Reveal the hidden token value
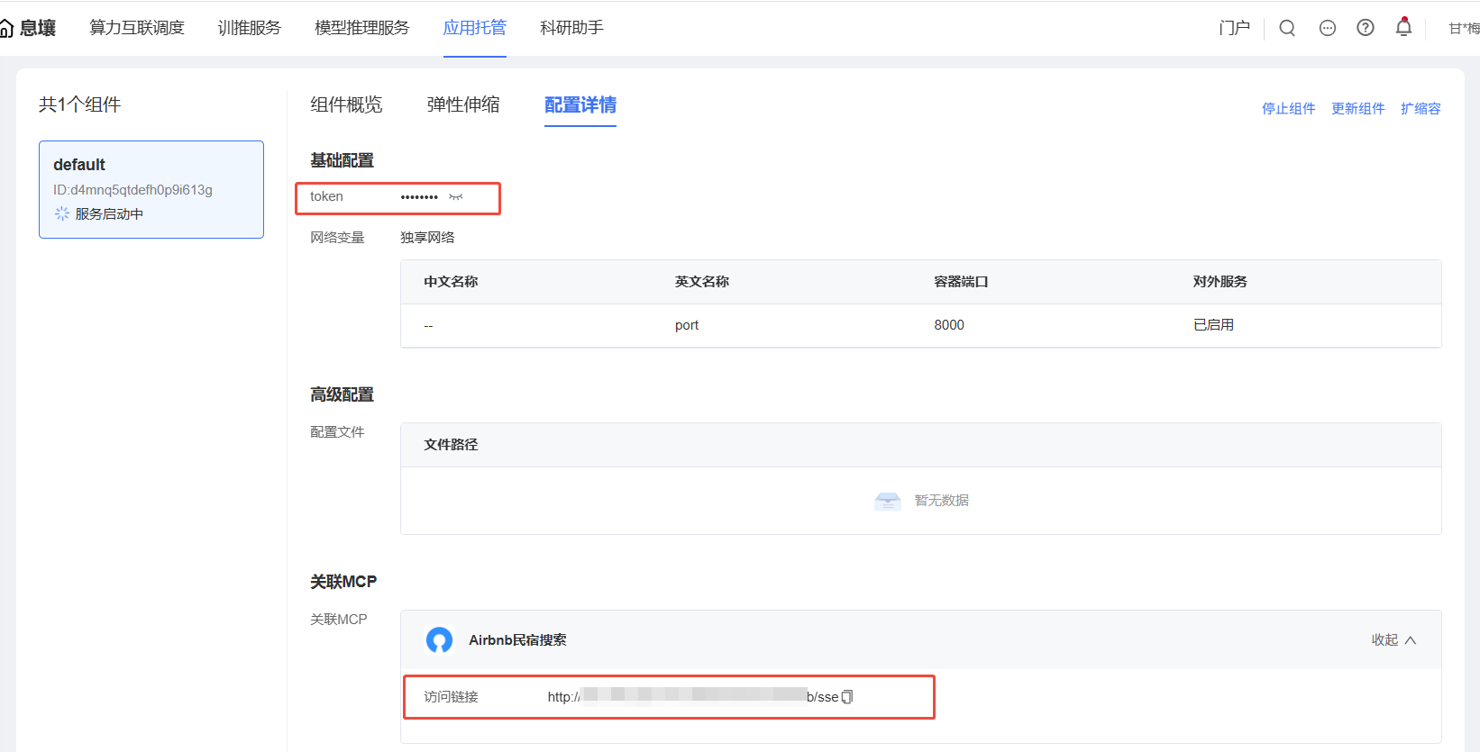 coord(456,197)
